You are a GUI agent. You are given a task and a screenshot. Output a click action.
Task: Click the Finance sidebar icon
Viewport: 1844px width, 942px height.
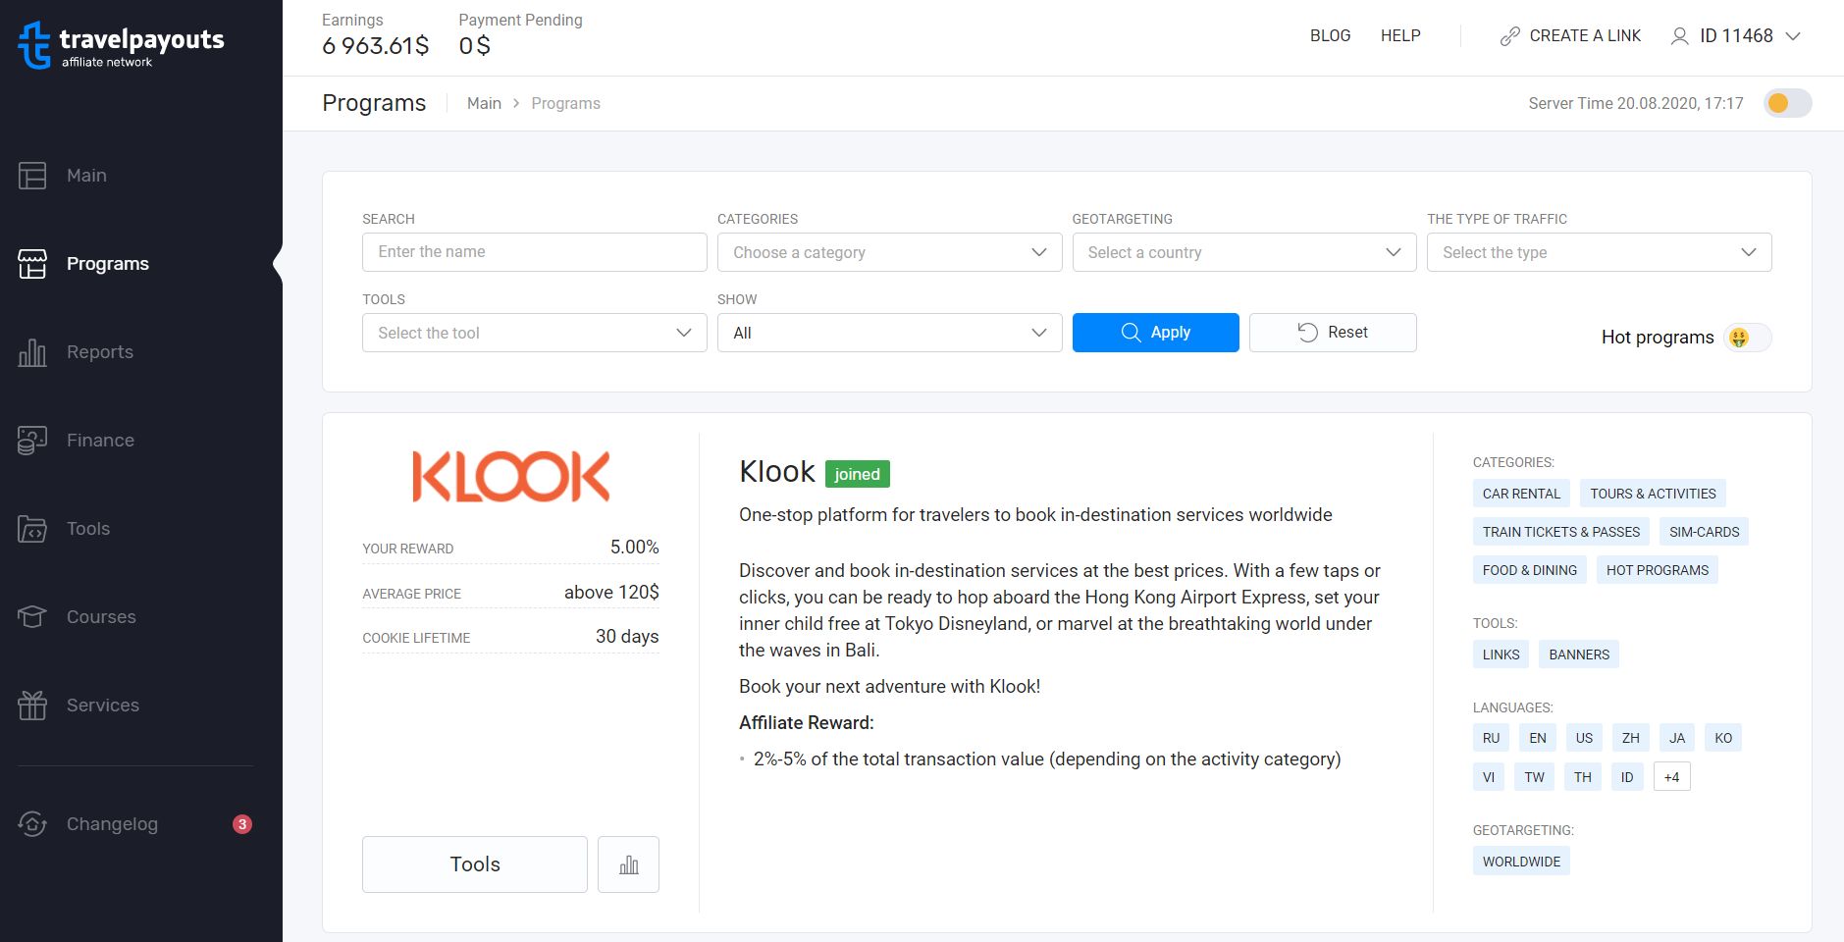pyautogui.click(x=32, y=441)
